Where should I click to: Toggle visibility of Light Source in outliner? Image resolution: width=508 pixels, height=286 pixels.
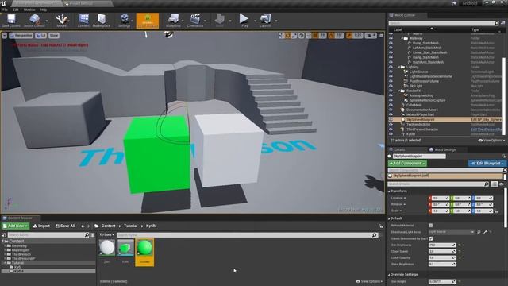click(x=391, y=71)
